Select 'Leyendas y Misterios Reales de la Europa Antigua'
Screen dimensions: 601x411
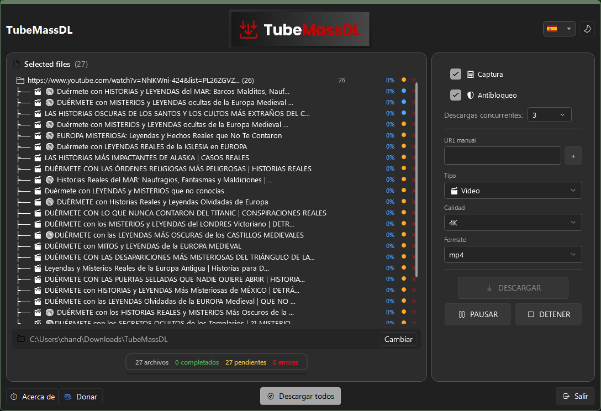point(216,268)
